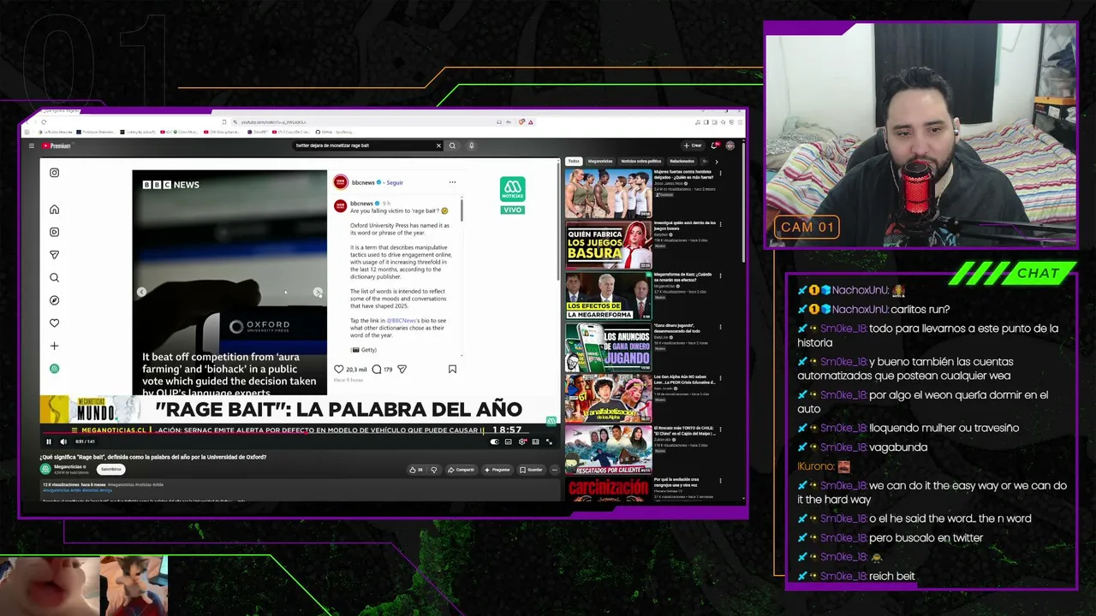Screen dimensions: 1096x616
Task: Select the Relacionados filter chip
Action: tap(682, 161)
